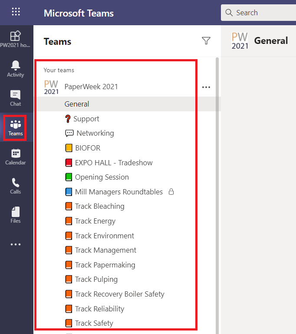
Task: Expand more apps ellipsis in sidebar
Action: pos(16,244)
